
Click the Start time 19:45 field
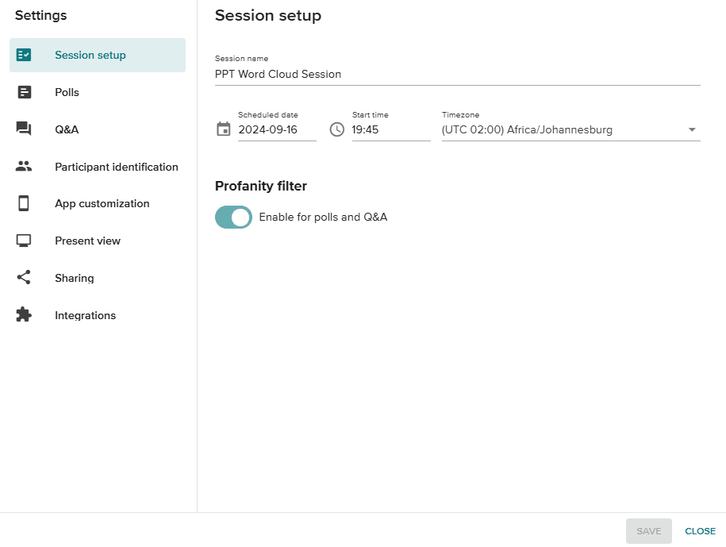(391, 130)
